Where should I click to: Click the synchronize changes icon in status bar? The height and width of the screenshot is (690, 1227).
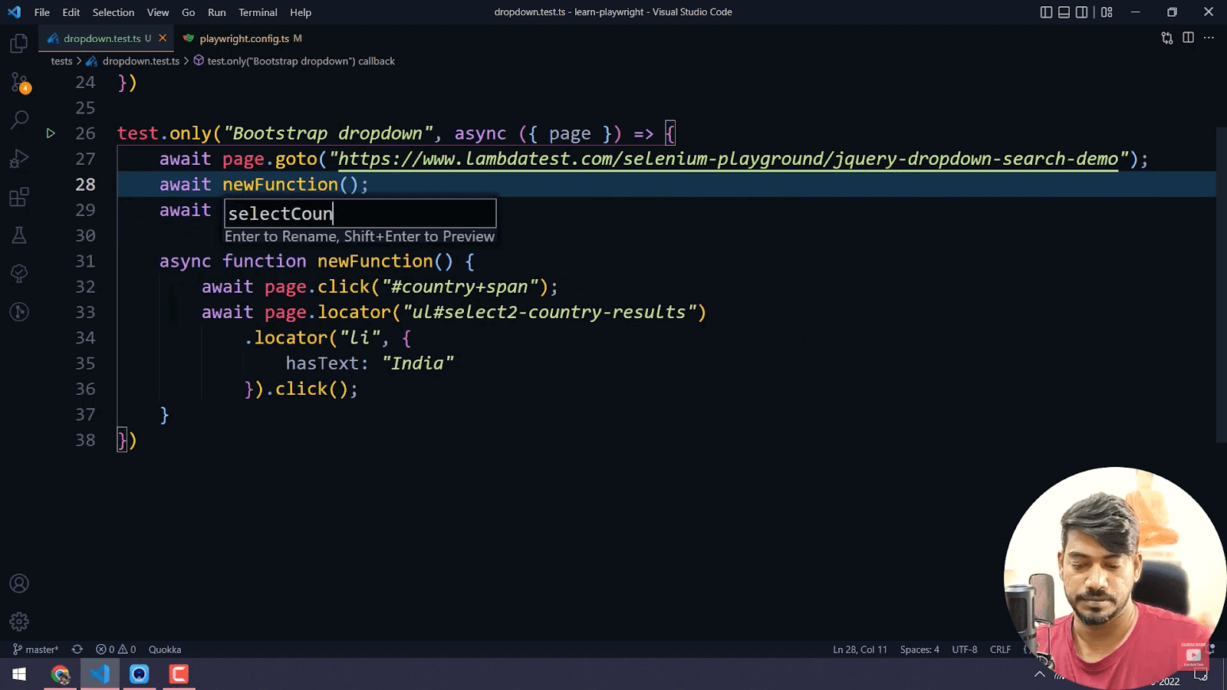pos(77,649)
